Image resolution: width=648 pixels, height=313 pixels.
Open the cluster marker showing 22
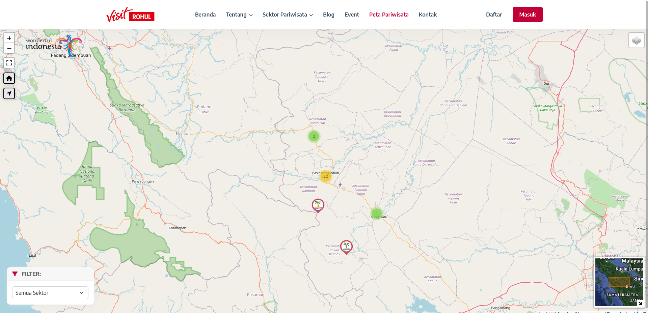tap(325, 176)
